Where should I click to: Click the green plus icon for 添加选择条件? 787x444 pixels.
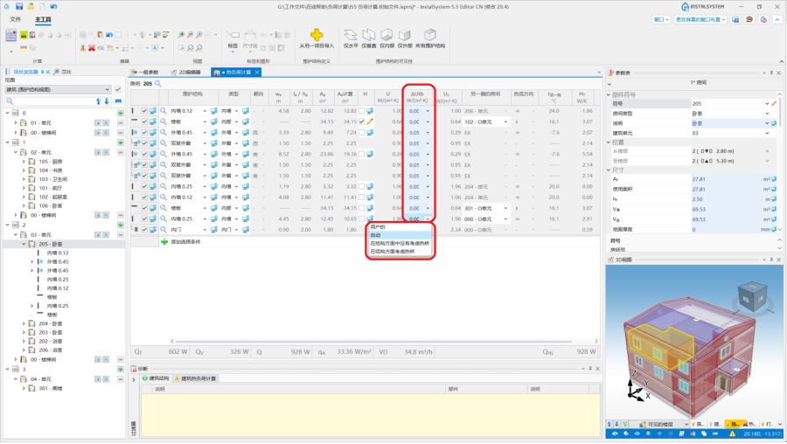click(164, 241)
